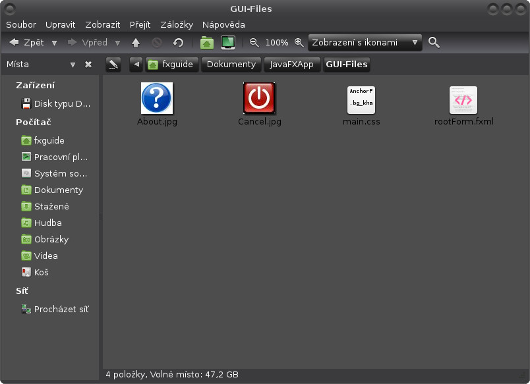530x384 pixels.
Task: Go up to the parent folder
Action: point(136,43)
